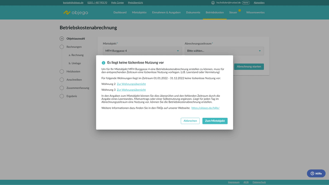Click the Objektauswahl step arrow icon
329x185 pixels.
[62, 38]
